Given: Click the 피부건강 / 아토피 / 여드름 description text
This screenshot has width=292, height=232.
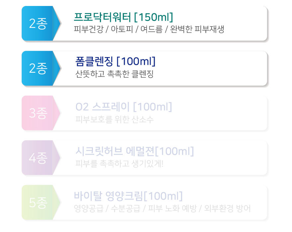Looking at the screenshot, I should point(118,29).
